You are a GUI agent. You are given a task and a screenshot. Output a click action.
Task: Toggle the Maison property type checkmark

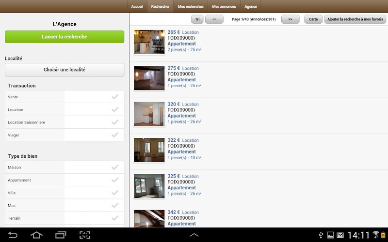(115, 167)
